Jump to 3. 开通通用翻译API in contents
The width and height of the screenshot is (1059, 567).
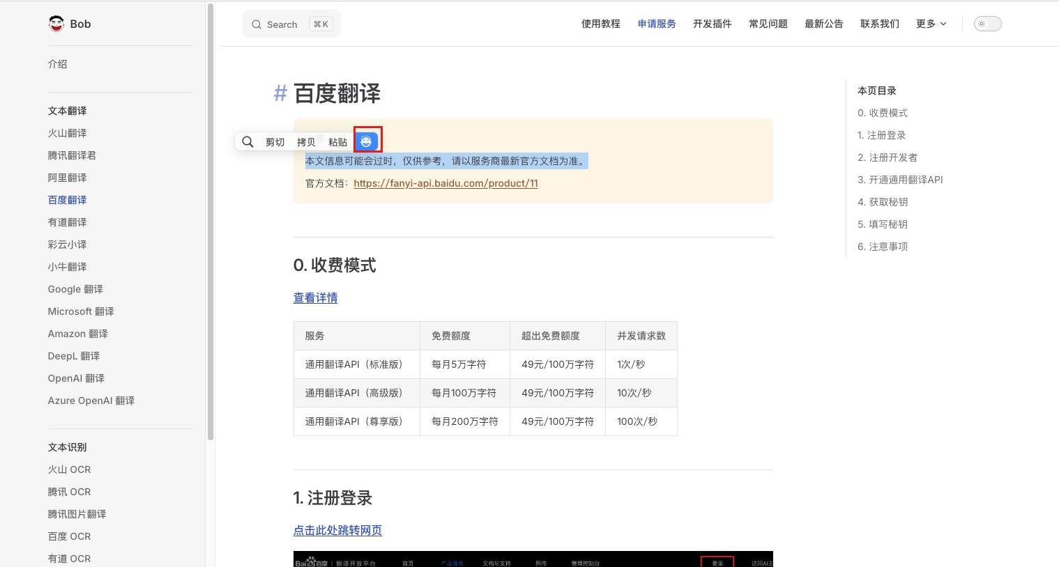coord(900,180)
